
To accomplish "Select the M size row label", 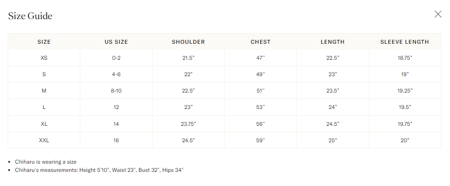I will coord(44,91).
